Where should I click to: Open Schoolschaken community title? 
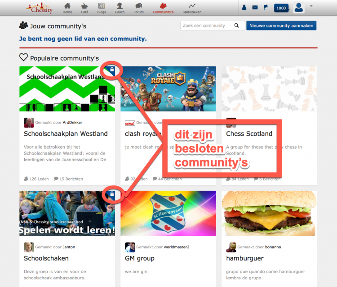point(46,258)
